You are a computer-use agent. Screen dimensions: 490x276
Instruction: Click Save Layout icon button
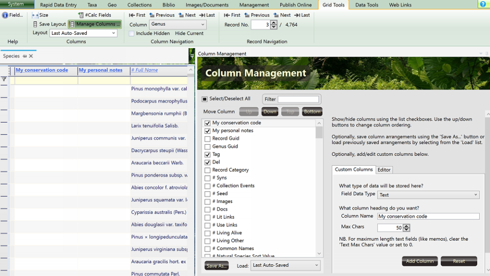point(35,24)
